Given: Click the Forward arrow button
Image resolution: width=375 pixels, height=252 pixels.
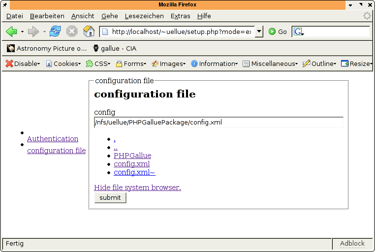Looking at the screenshot, I should coord(33,31).
